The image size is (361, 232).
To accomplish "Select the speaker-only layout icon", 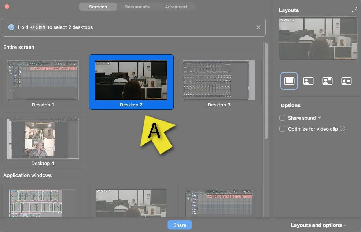I will coord(308,81).
